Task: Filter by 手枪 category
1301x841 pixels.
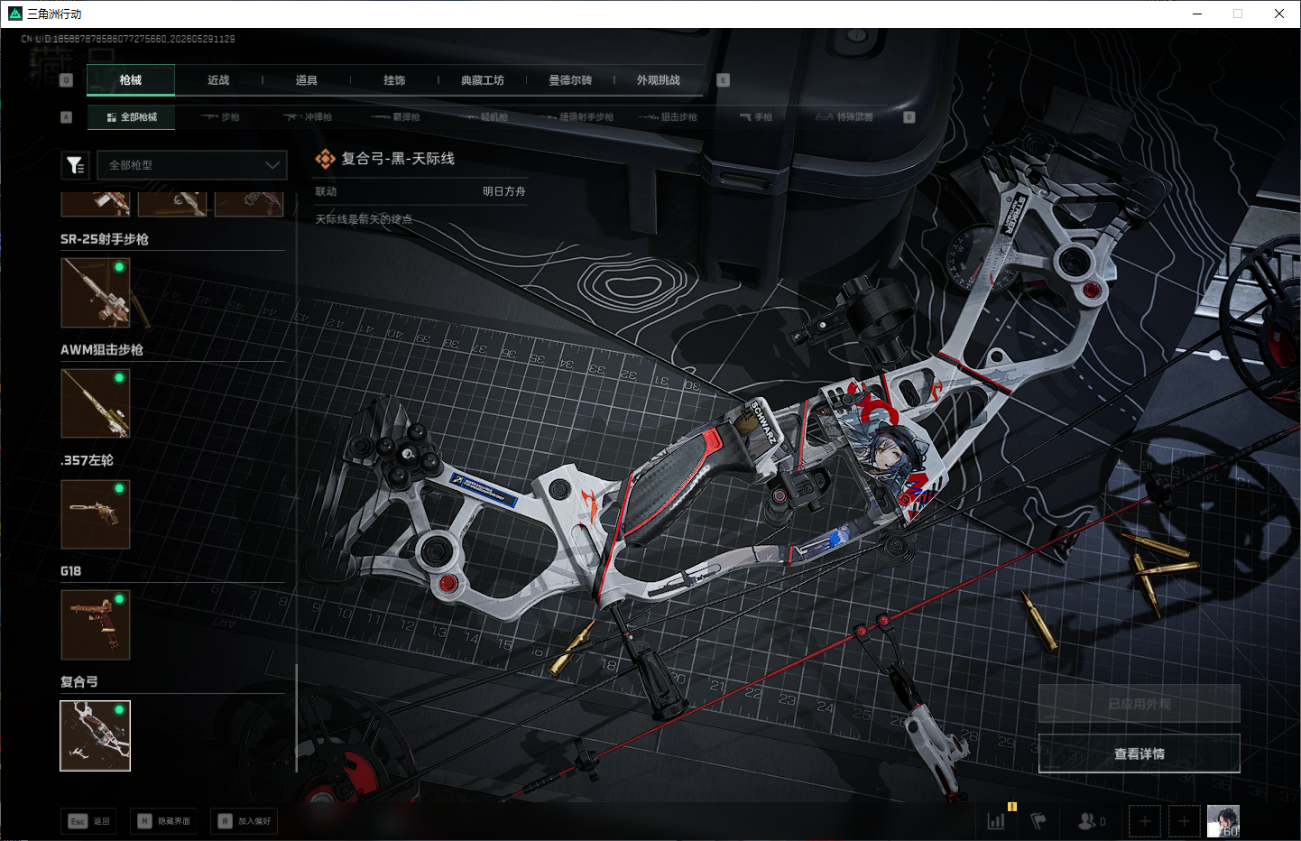Action: coord(756,117)
